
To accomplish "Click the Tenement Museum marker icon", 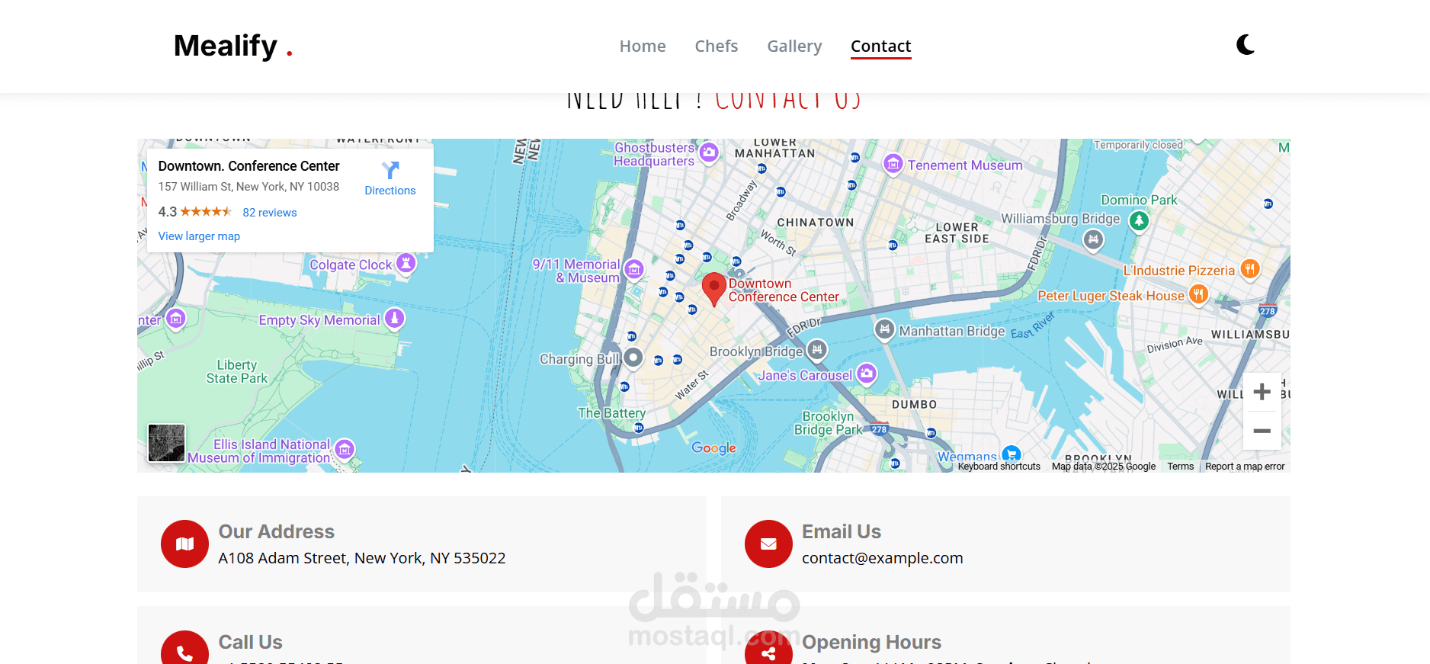I will pos(893,163).
